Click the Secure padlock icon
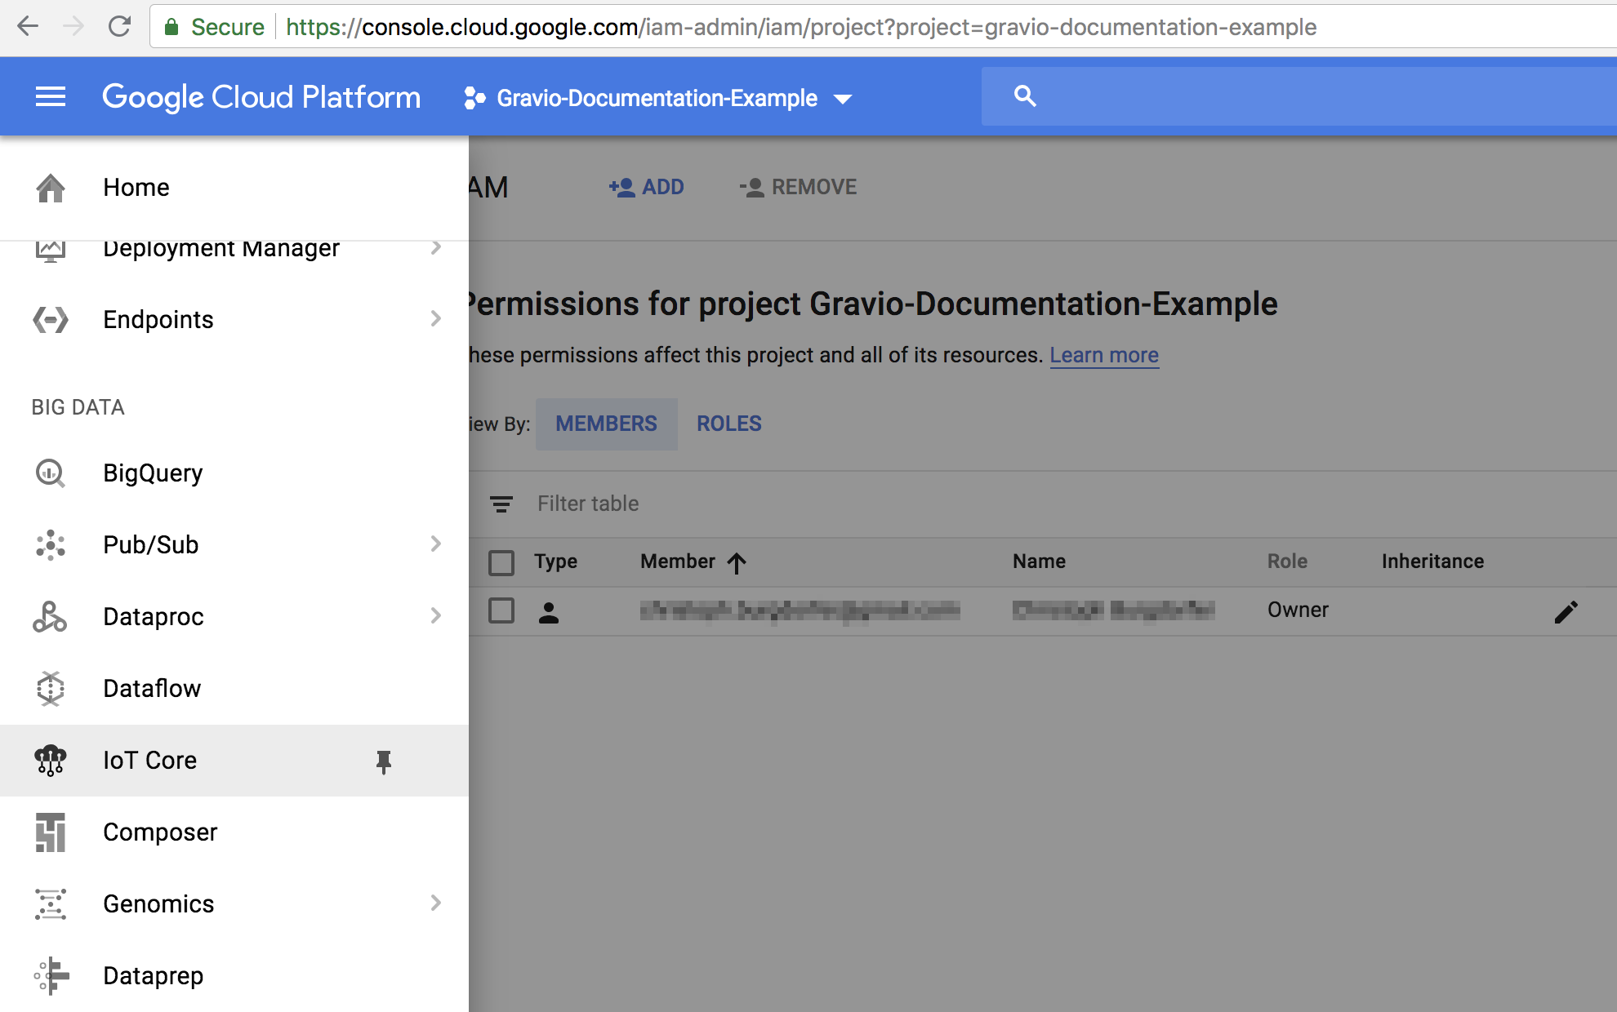Image resolution: width=1617 pixels, height=1012 pixels. point(171,27)
